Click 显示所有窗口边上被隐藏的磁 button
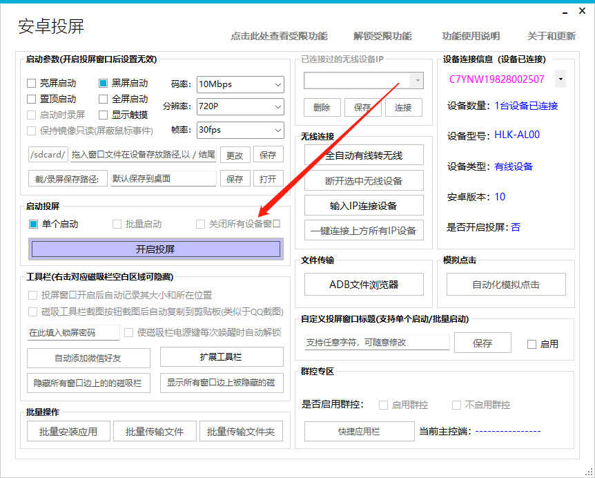The width and height of the screenshot is (595, 478). pyautogui.click(x=222, y=383)
